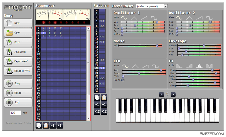Screen dimensions: 226x137
Task: Open the instrument preset dropdown
Action: 166,6
